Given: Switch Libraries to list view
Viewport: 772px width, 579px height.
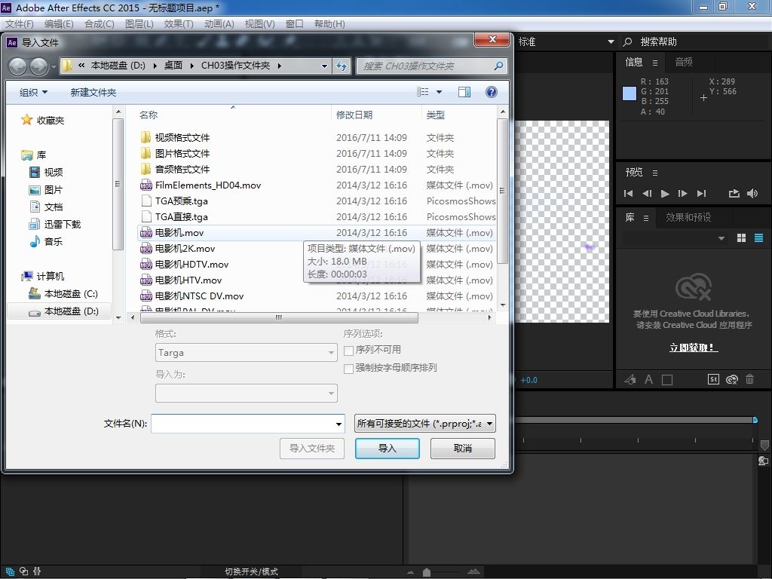Looking at the screenshot, I should coord(758,238).
